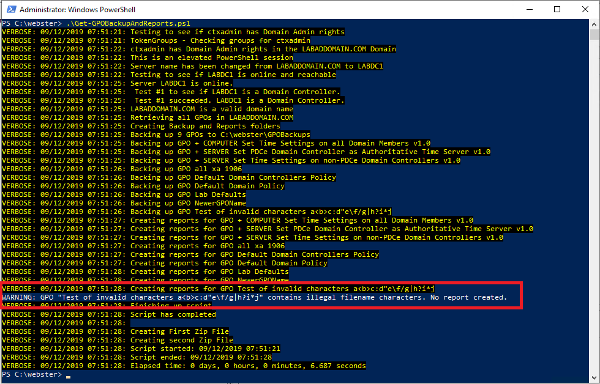Click the WARNING line about illegal filename characters
600x384 pixels.
pos(255,297)
